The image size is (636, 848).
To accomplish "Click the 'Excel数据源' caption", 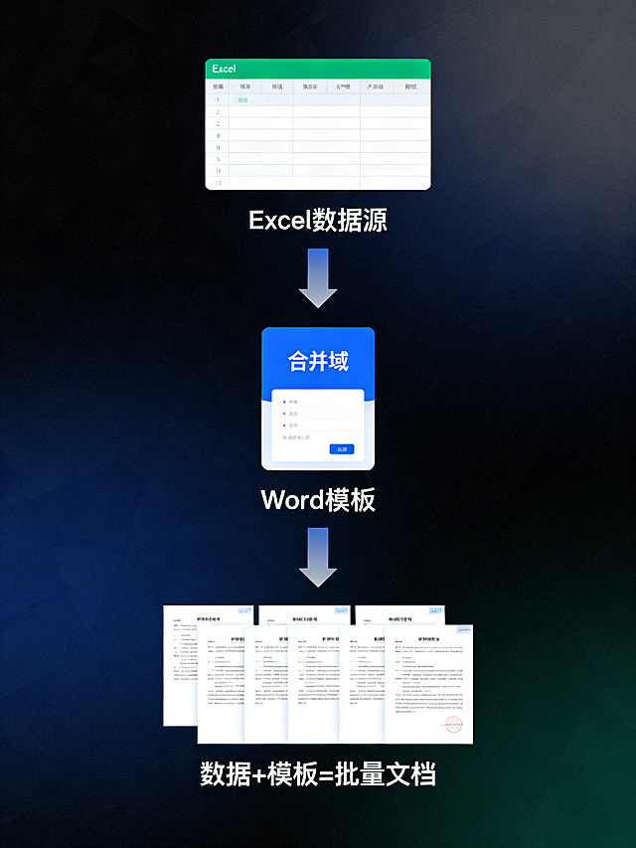I will (x=318, y=220).
